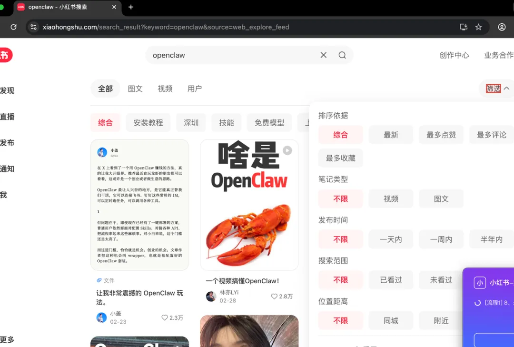Sort by 最多点赞
The height and width of the screenshot is (347, 514).
441,135
